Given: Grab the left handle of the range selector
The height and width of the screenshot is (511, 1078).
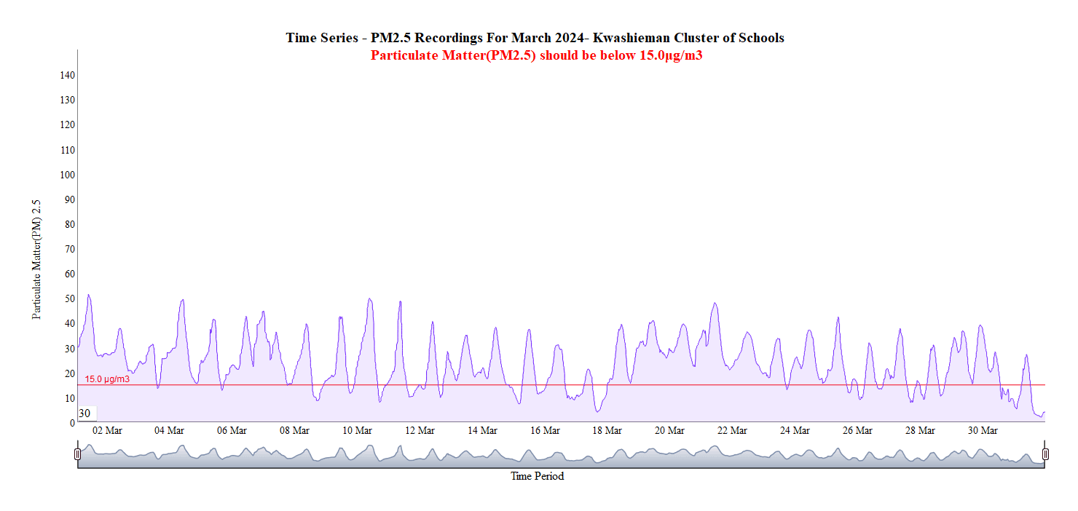Looking at the screenshot, I should [x=78, y=454].
